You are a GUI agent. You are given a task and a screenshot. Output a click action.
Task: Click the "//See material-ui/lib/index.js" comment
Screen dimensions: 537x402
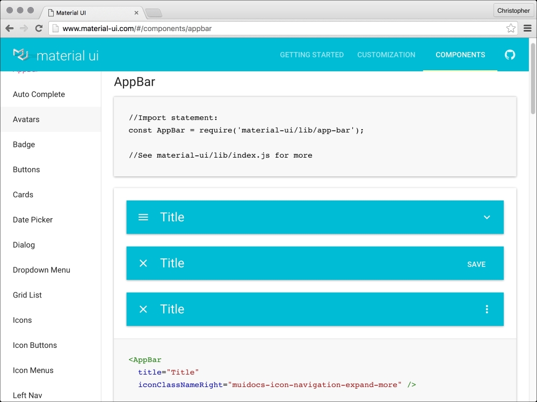221,155
